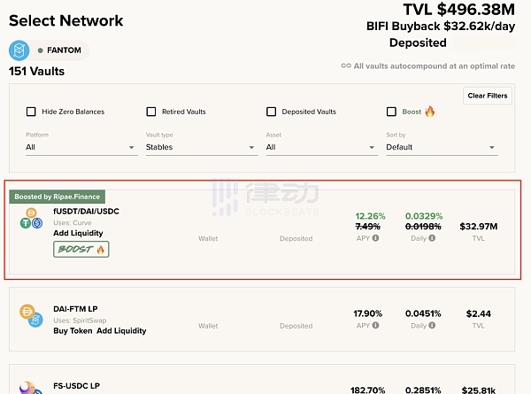Viewport: 531px width, 394px height.
Task: Click the BOOST button on fUSDT/DAI/USDC vault
Action: pyautogui.click(x=81, y=250)
